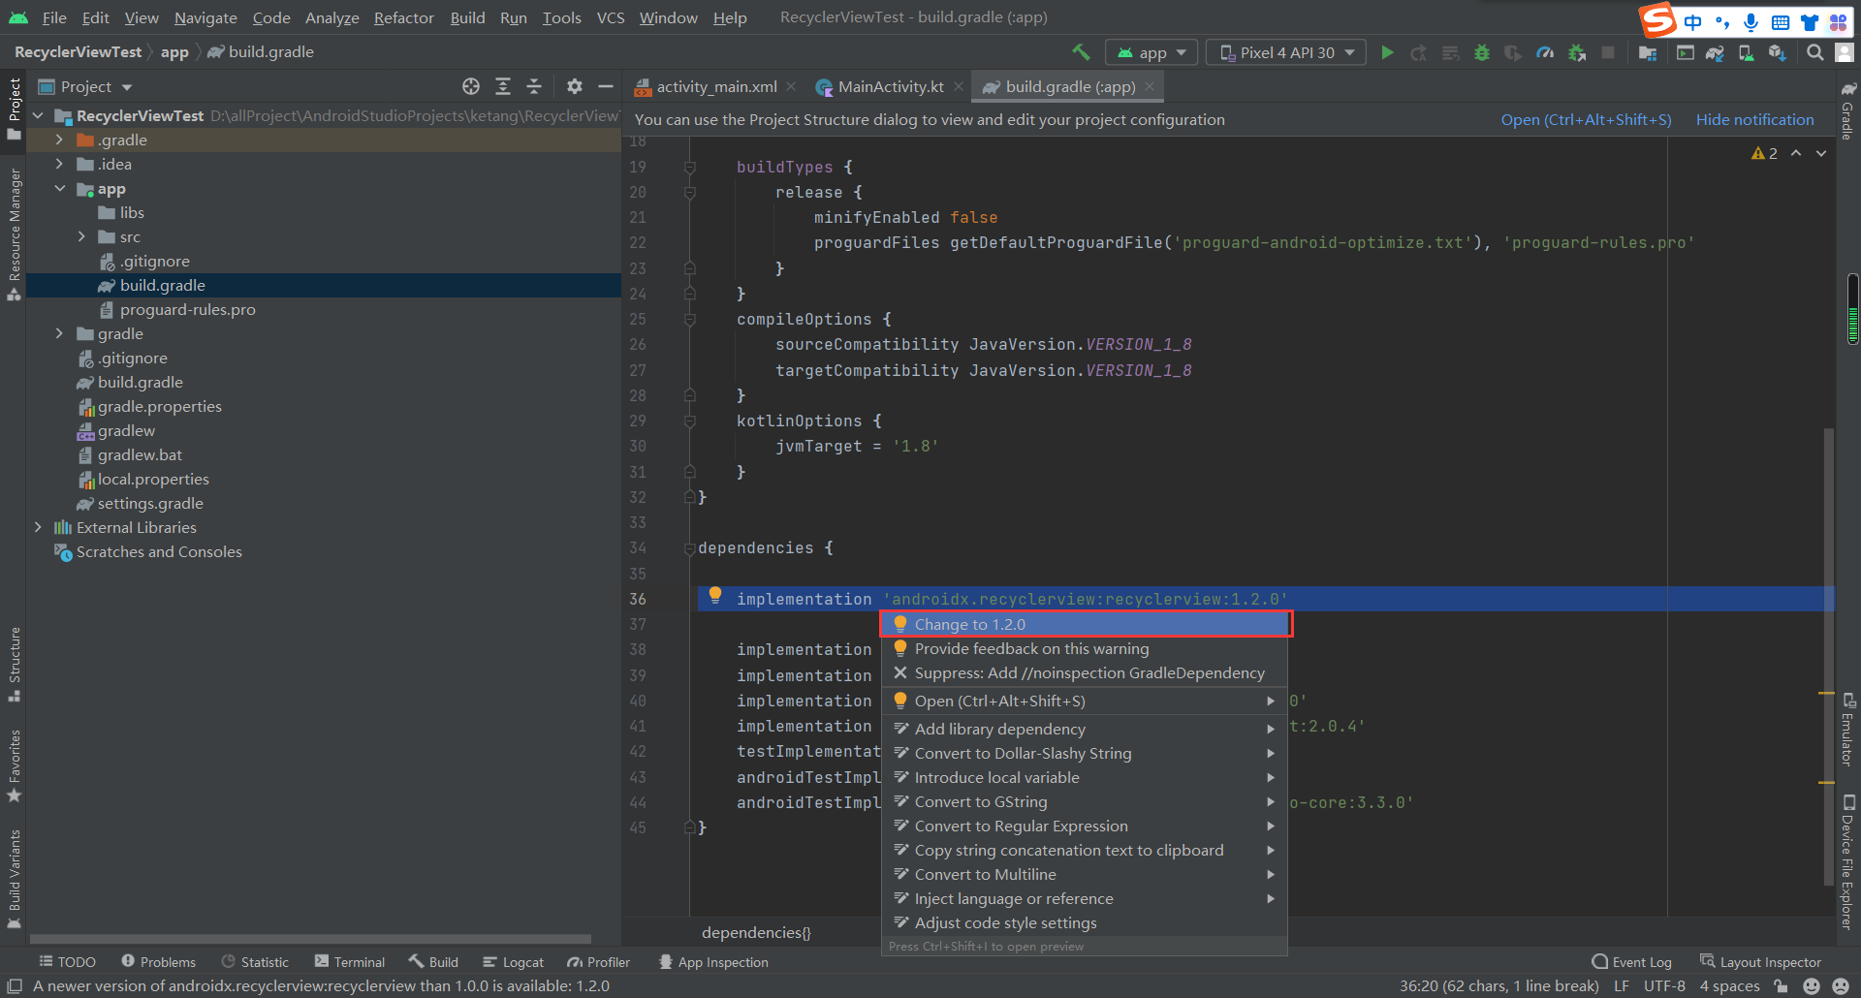The image size is (1861, 998).
Task: Switch to the MainActivity.kt editor tab
Action: pos(890,86)
